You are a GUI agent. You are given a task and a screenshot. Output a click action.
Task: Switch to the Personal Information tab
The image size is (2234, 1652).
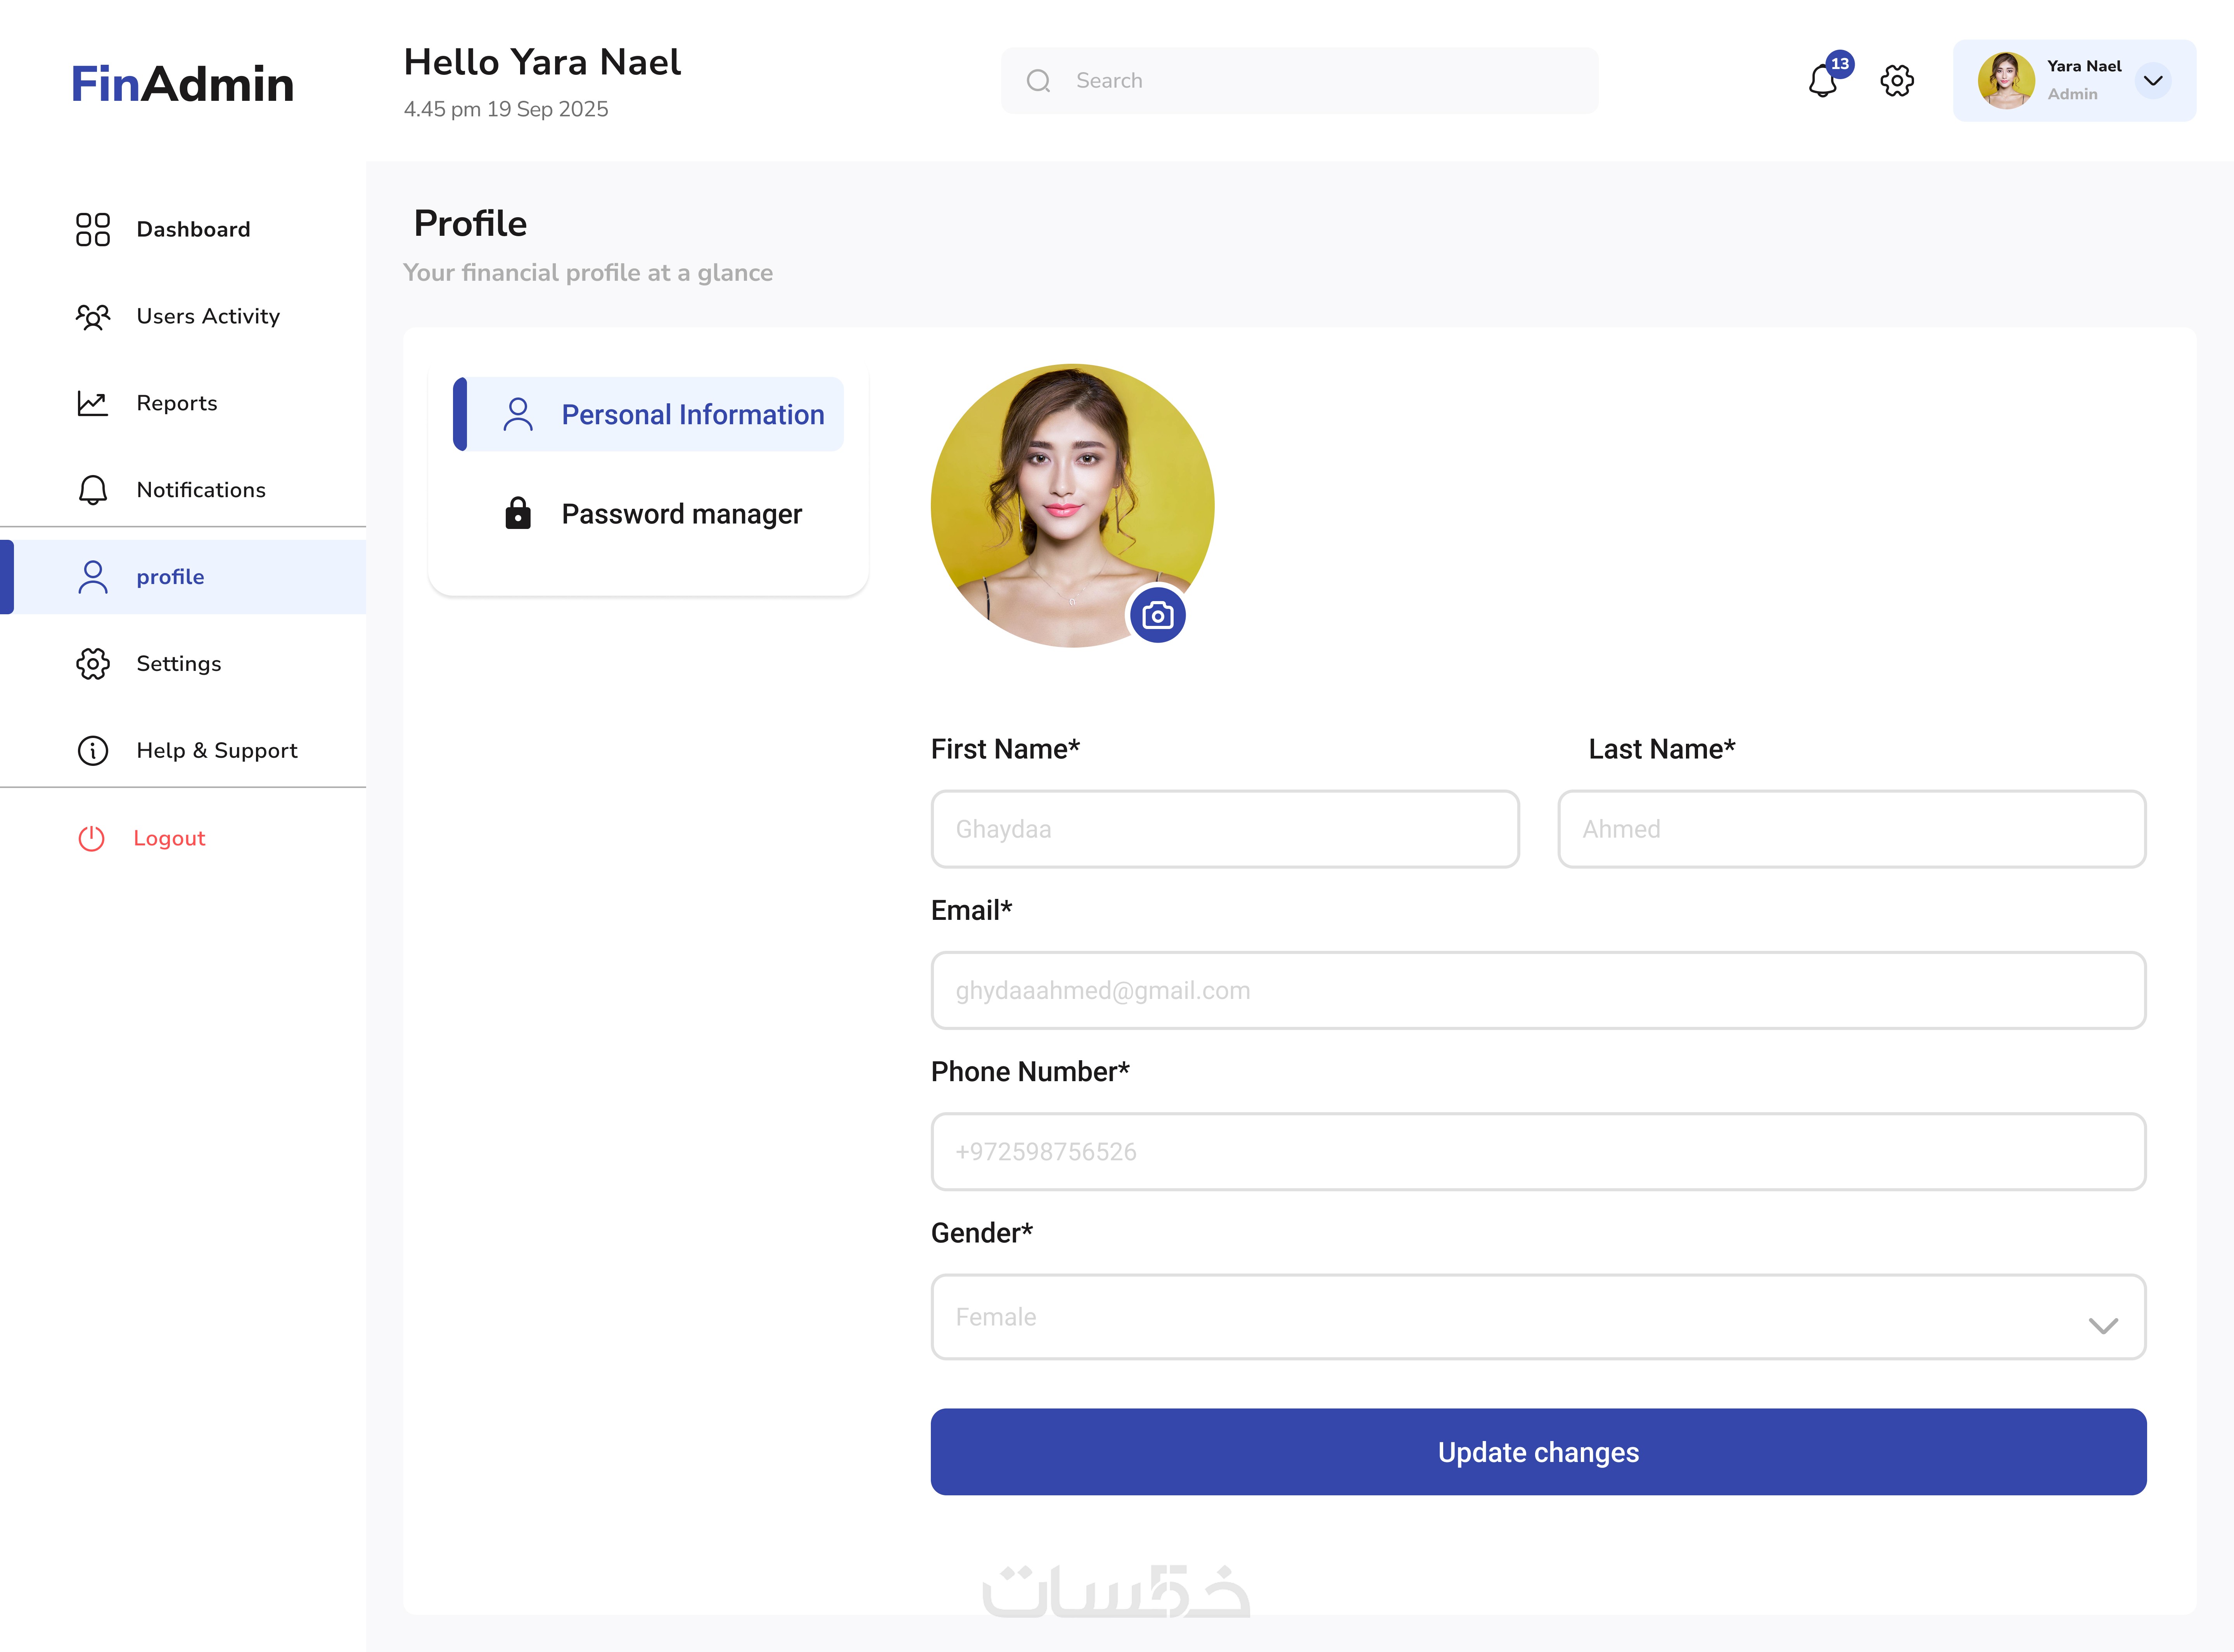point(648,414)
